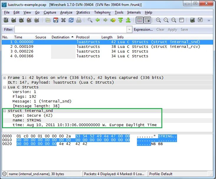Click the Restart Capture toolbar icon

point(37,20)
